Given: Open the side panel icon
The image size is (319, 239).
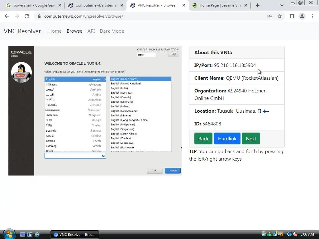Looking at the screenshot, I should coord(292,16).
